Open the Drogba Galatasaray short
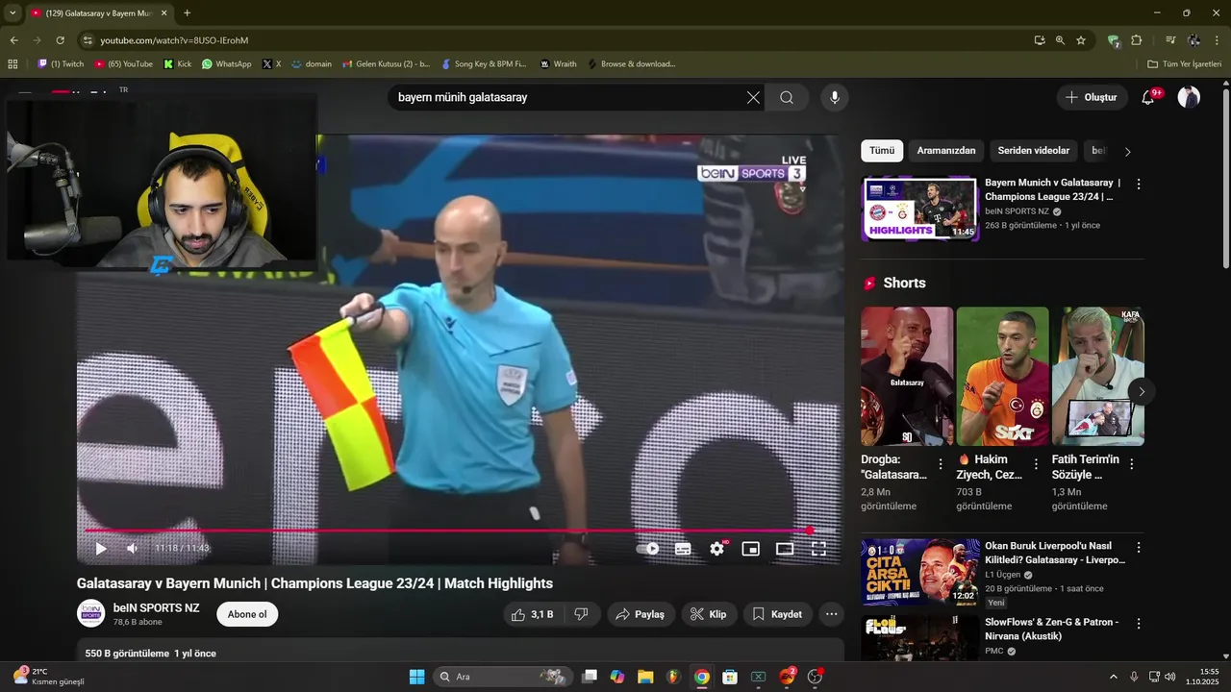 click(x=907, y=376)
